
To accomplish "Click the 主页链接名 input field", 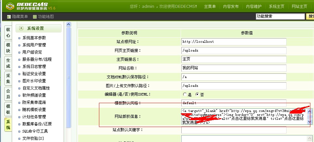I will pyautogui.click(x=234, y=59).
